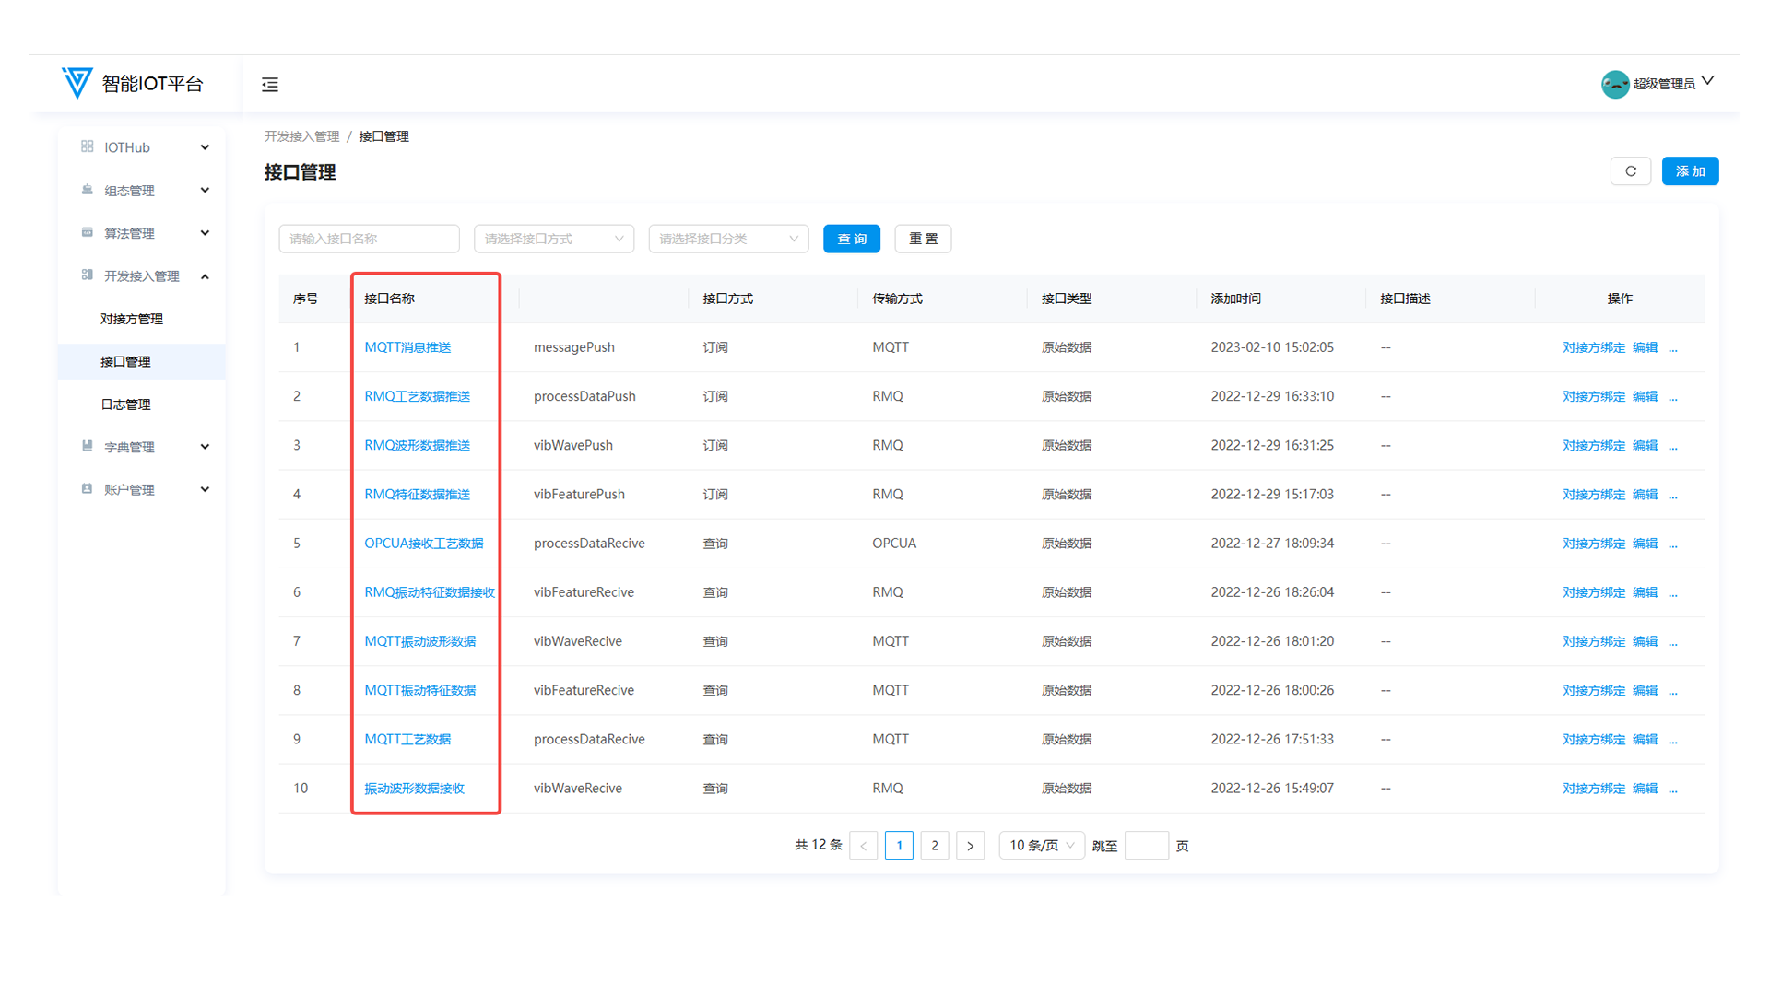1770x995 pixels.
Task: Select 对接方管理 in the sidebar
Action: [x=132, y=319]
